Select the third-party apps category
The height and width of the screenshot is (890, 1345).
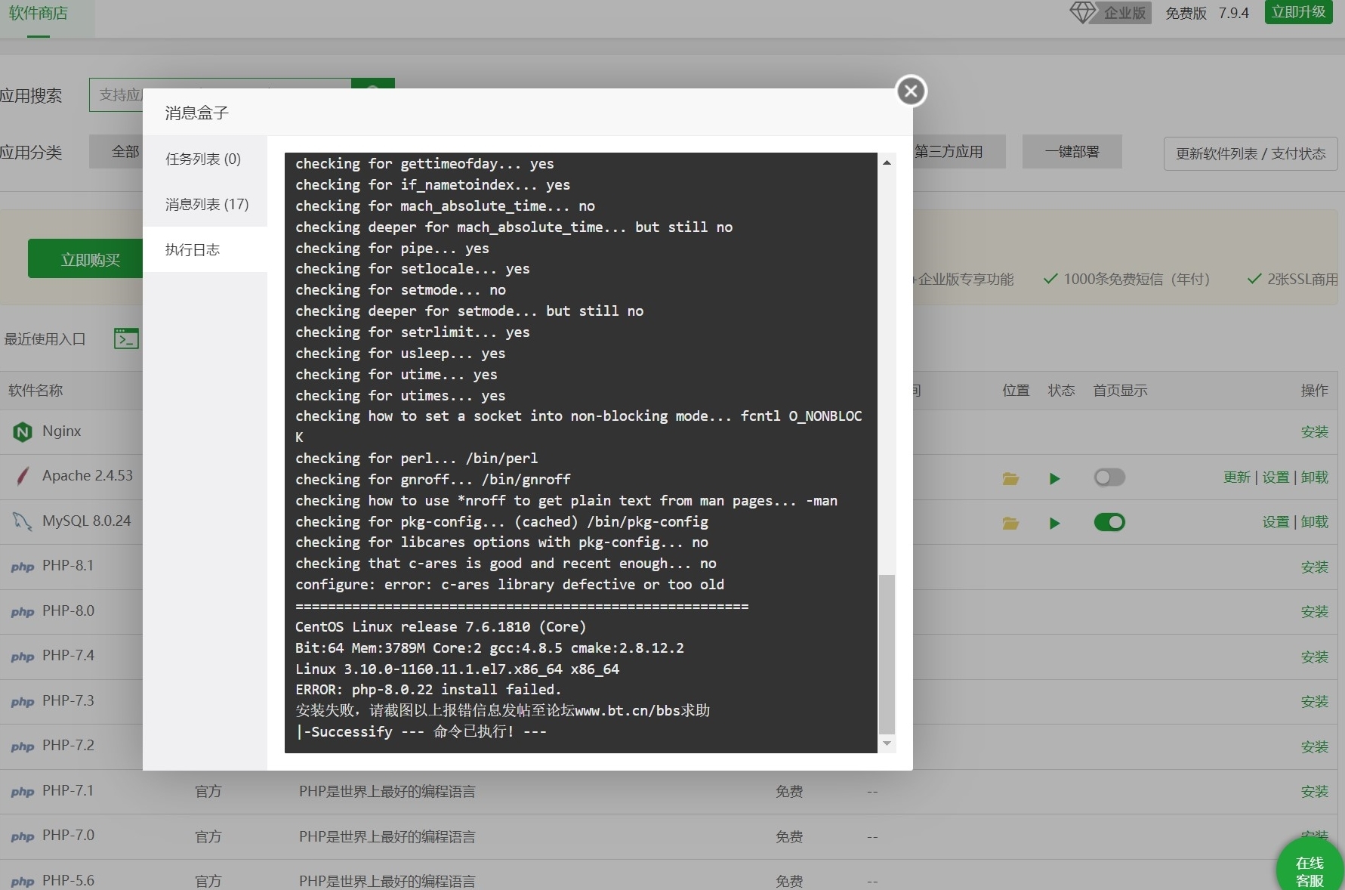click(958, 152)
